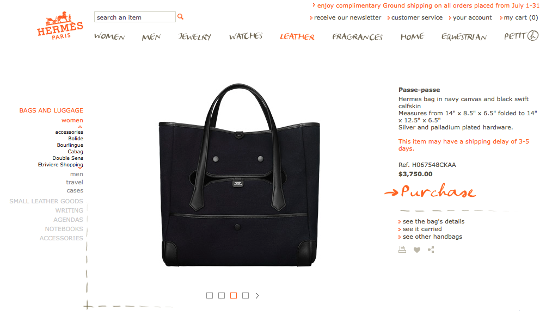Open the Hermès Paris logo homepage
Image resolution: width=546 pixels, height=311 pixels.
(60, 26)
